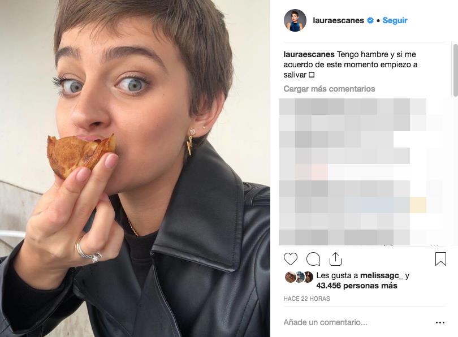Like the post with the heart icon
Viewport: 458px width, 337px height.
tap(291, 259)
